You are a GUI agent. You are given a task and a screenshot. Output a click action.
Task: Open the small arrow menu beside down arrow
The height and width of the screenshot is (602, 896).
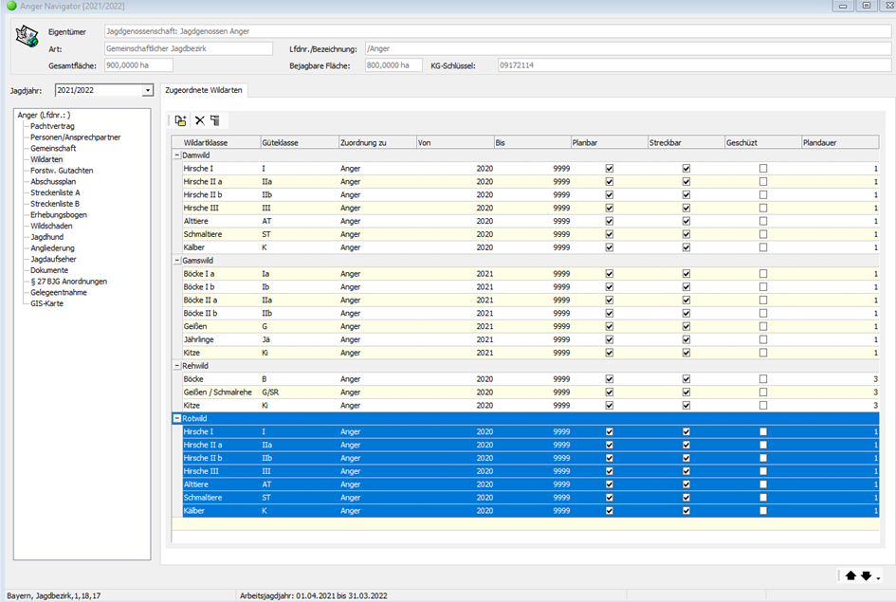pos(878,577)
